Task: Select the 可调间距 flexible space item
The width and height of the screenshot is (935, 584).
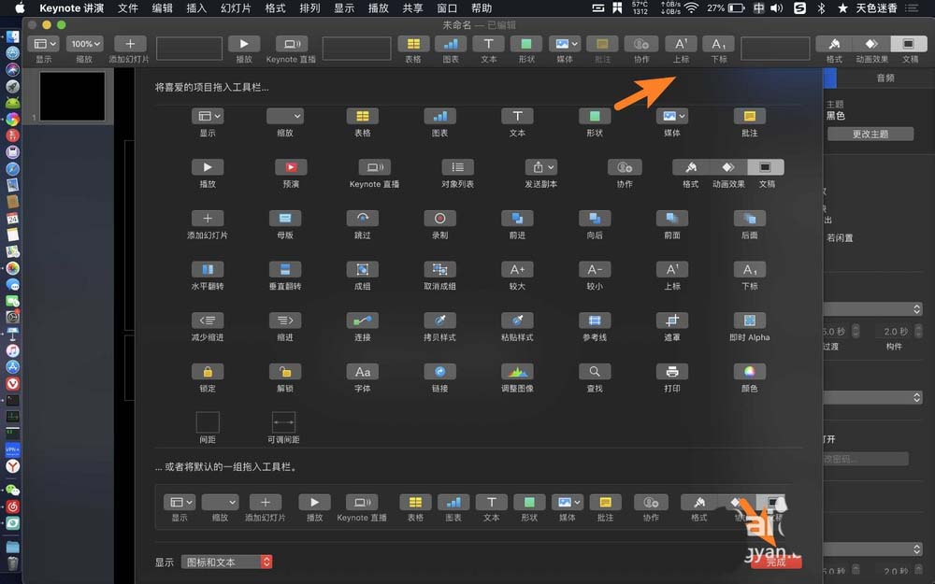Action: (283, 422)
